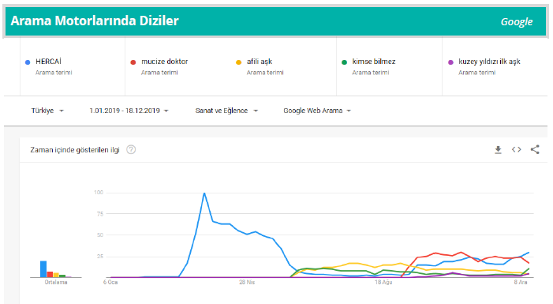Click the yellow afili aşk dot

click(238, 62)
